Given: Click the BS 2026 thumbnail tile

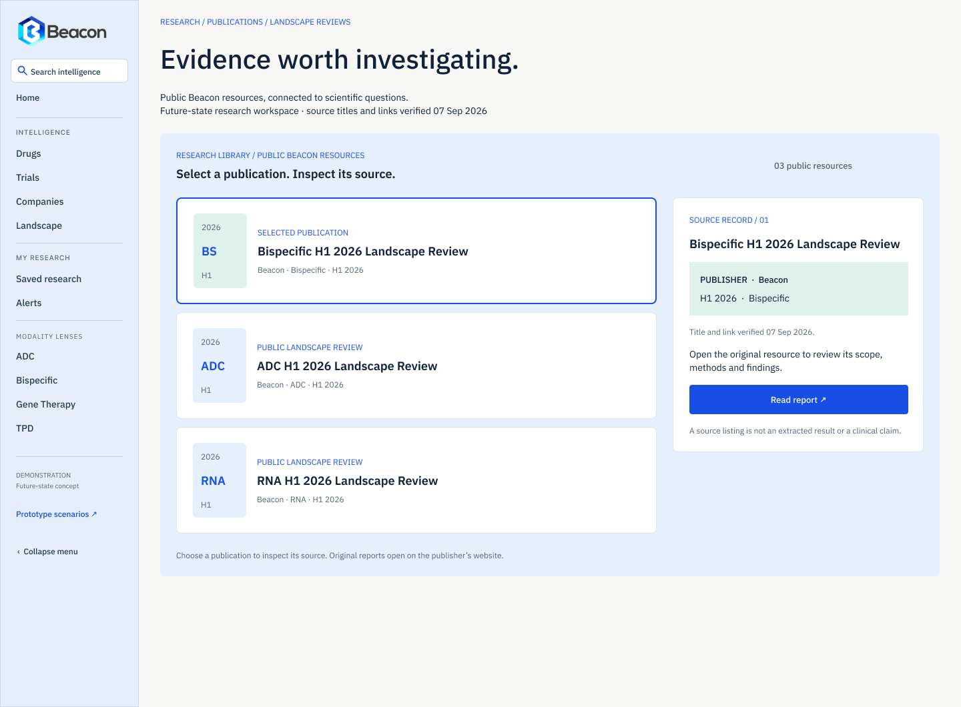Looking at the screenshot, I should 220,251.
